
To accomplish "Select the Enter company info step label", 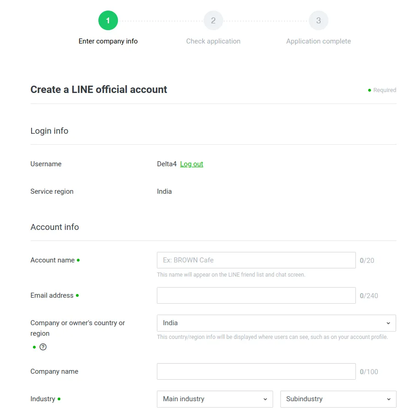I will (x=108, y=41).
